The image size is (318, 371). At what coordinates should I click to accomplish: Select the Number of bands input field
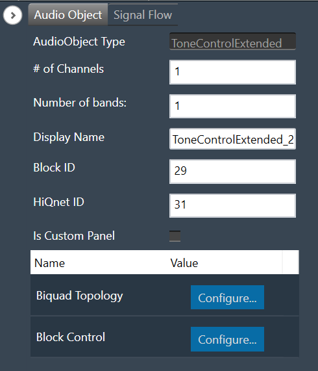click(x=232, y=106)
